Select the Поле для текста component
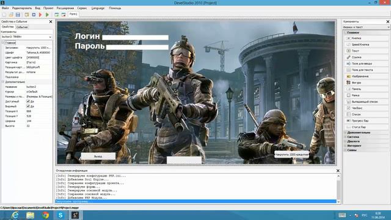391x220 pixels. (x=367, y=70)
